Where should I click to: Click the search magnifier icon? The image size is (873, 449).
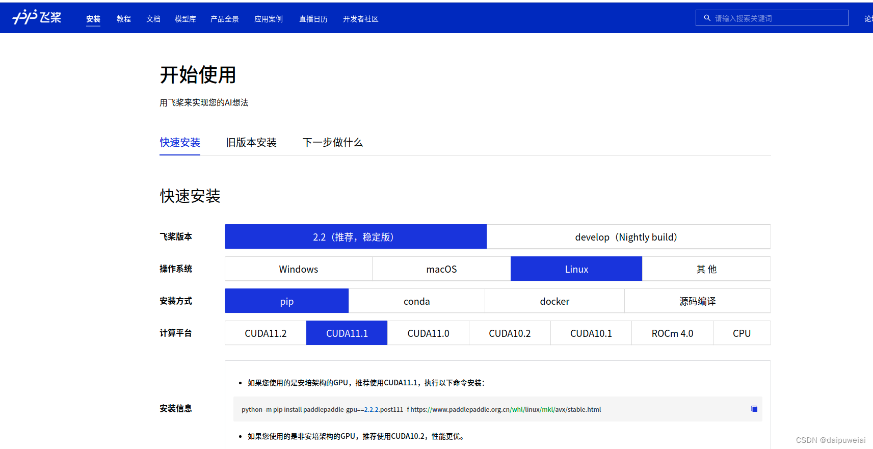(707, 18)
